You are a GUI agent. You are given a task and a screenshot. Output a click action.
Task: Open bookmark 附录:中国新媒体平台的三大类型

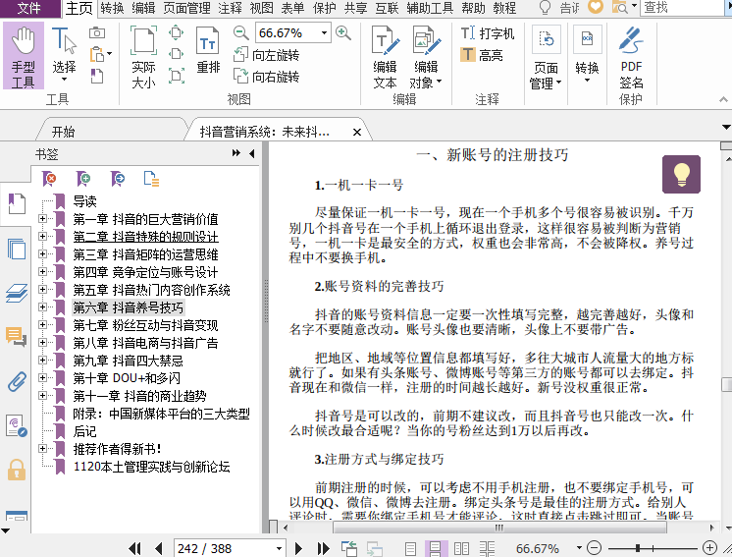click(162, 414)
